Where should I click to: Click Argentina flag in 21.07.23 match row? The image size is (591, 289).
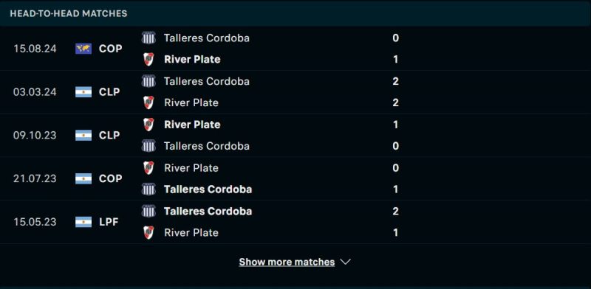pos(83,178)
